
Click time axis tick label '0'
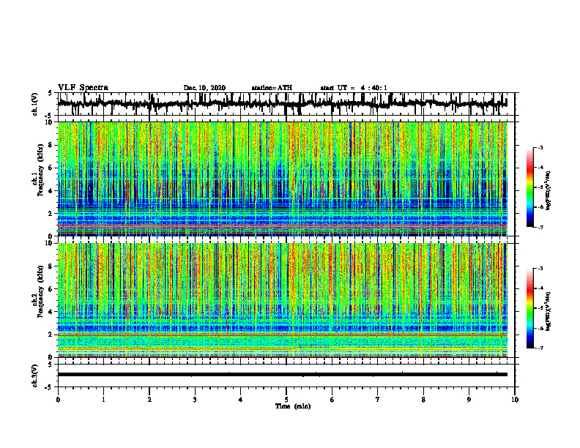pyautogui.click(x=58, y=400)
